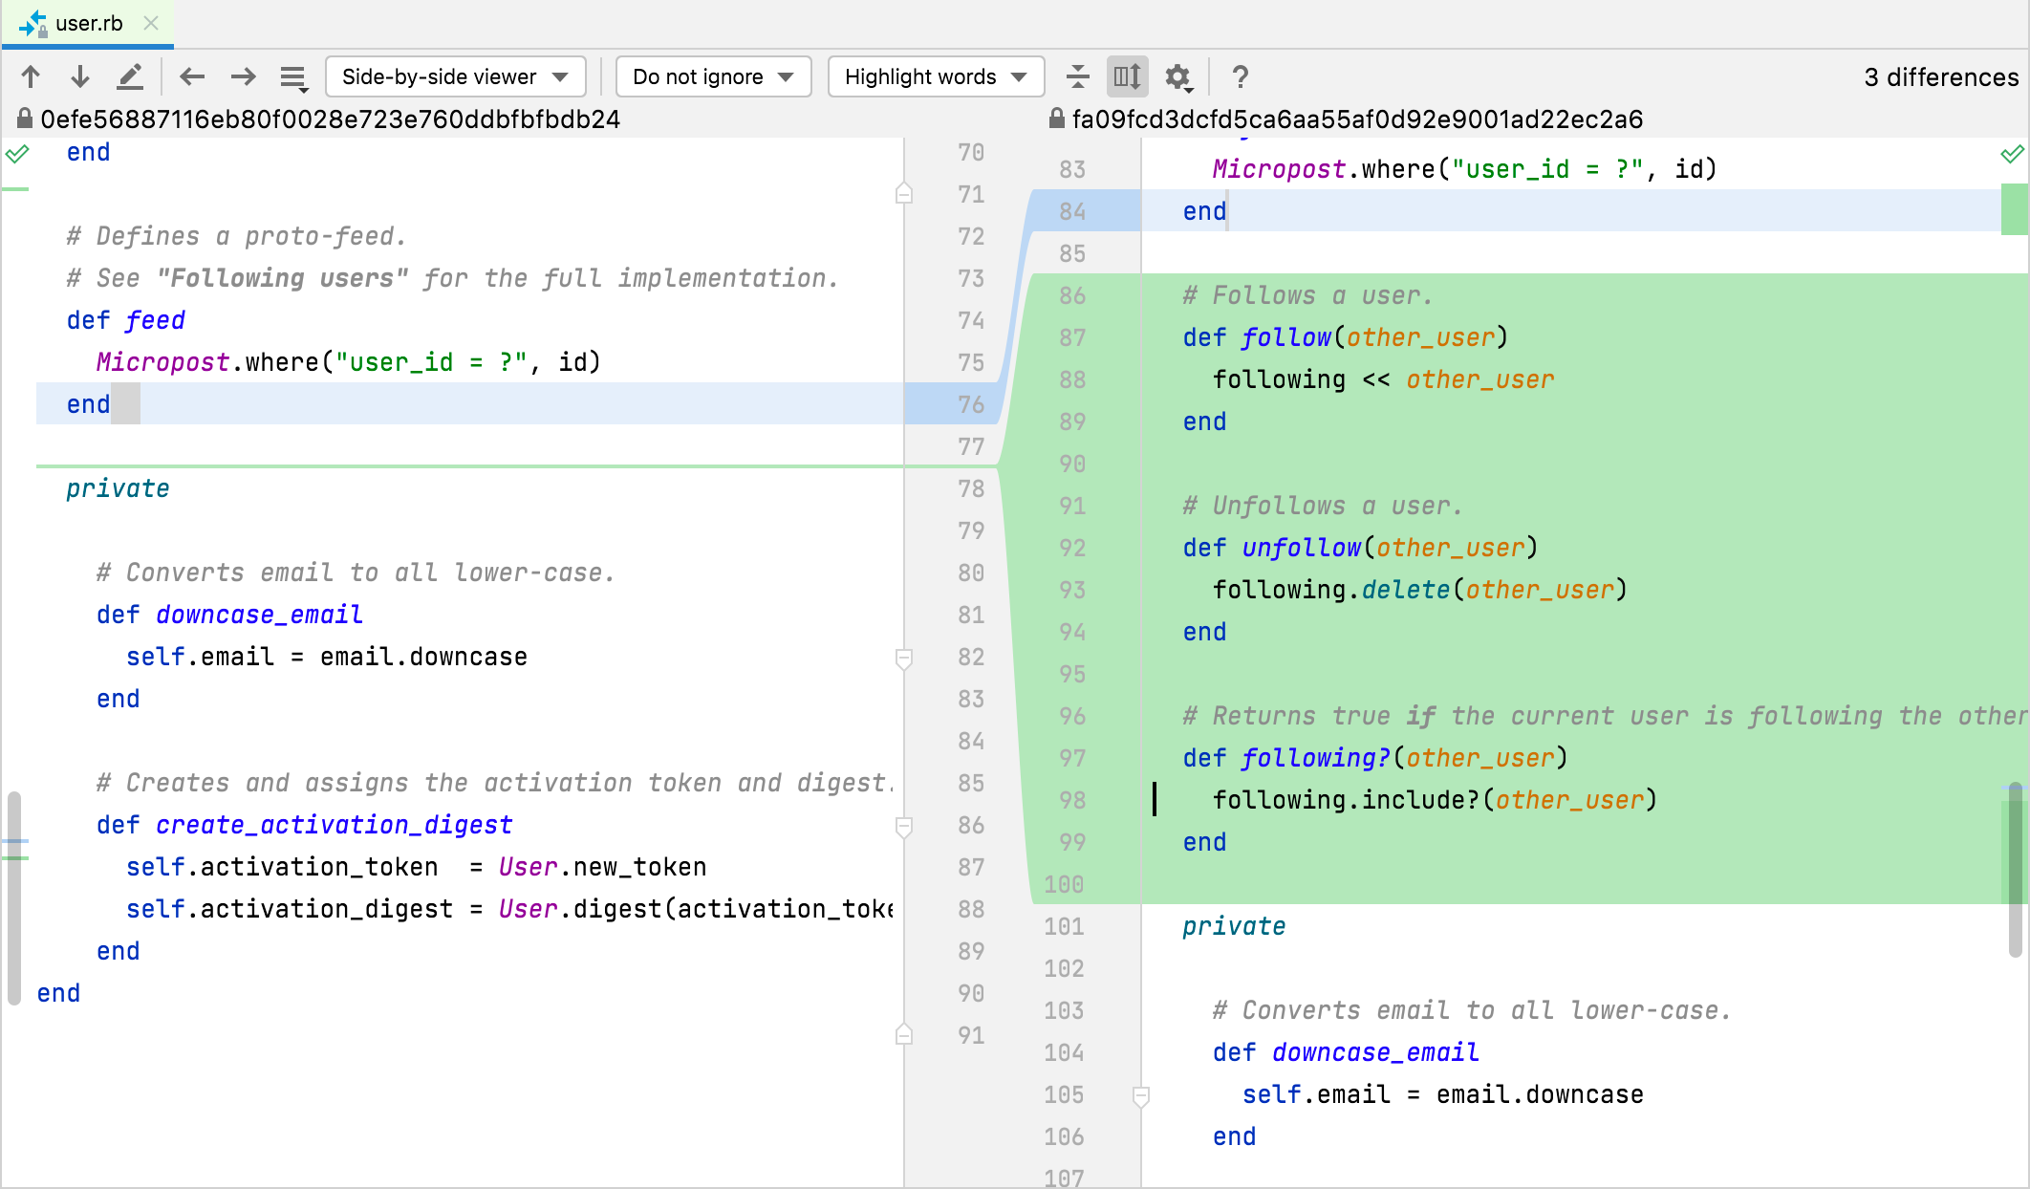Image resolution: width=2030 pixels, height=1189 pixels.
Task: Open the Side-by-side viewer dropdown
Action: pyautogui.click(x=456, y=76)
